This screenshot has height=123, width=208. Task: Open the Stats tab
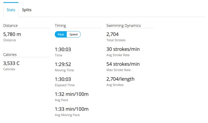coord(11,10)
